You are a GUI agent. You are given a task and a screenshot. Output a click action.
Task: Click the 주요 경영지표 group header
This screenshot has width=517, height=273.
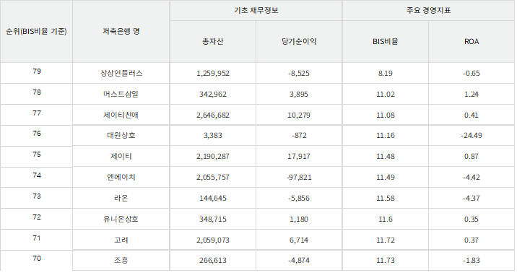428,11
